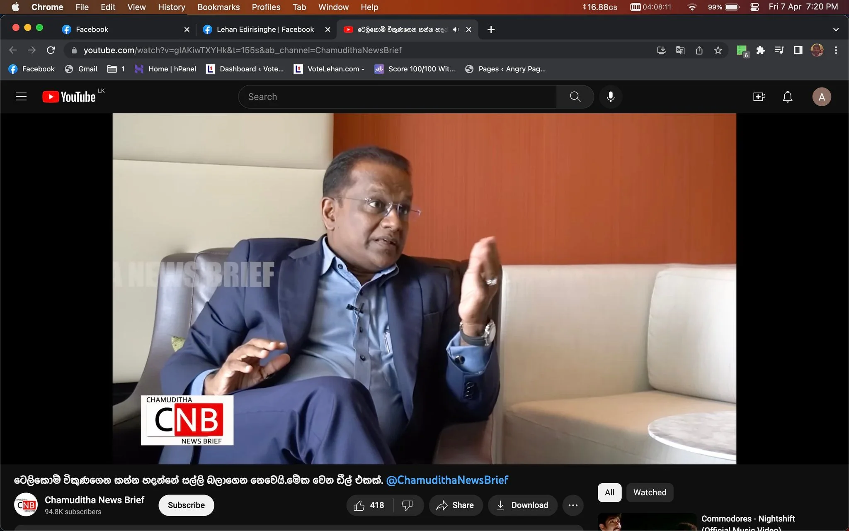This screenshot has height=531, width=849.
Task: Select the Watched filter chip
Action: [x=650, y=492]
